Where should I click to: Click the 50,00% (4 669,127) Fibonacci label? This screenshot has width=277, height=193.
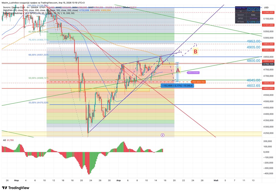coord(38,78)
